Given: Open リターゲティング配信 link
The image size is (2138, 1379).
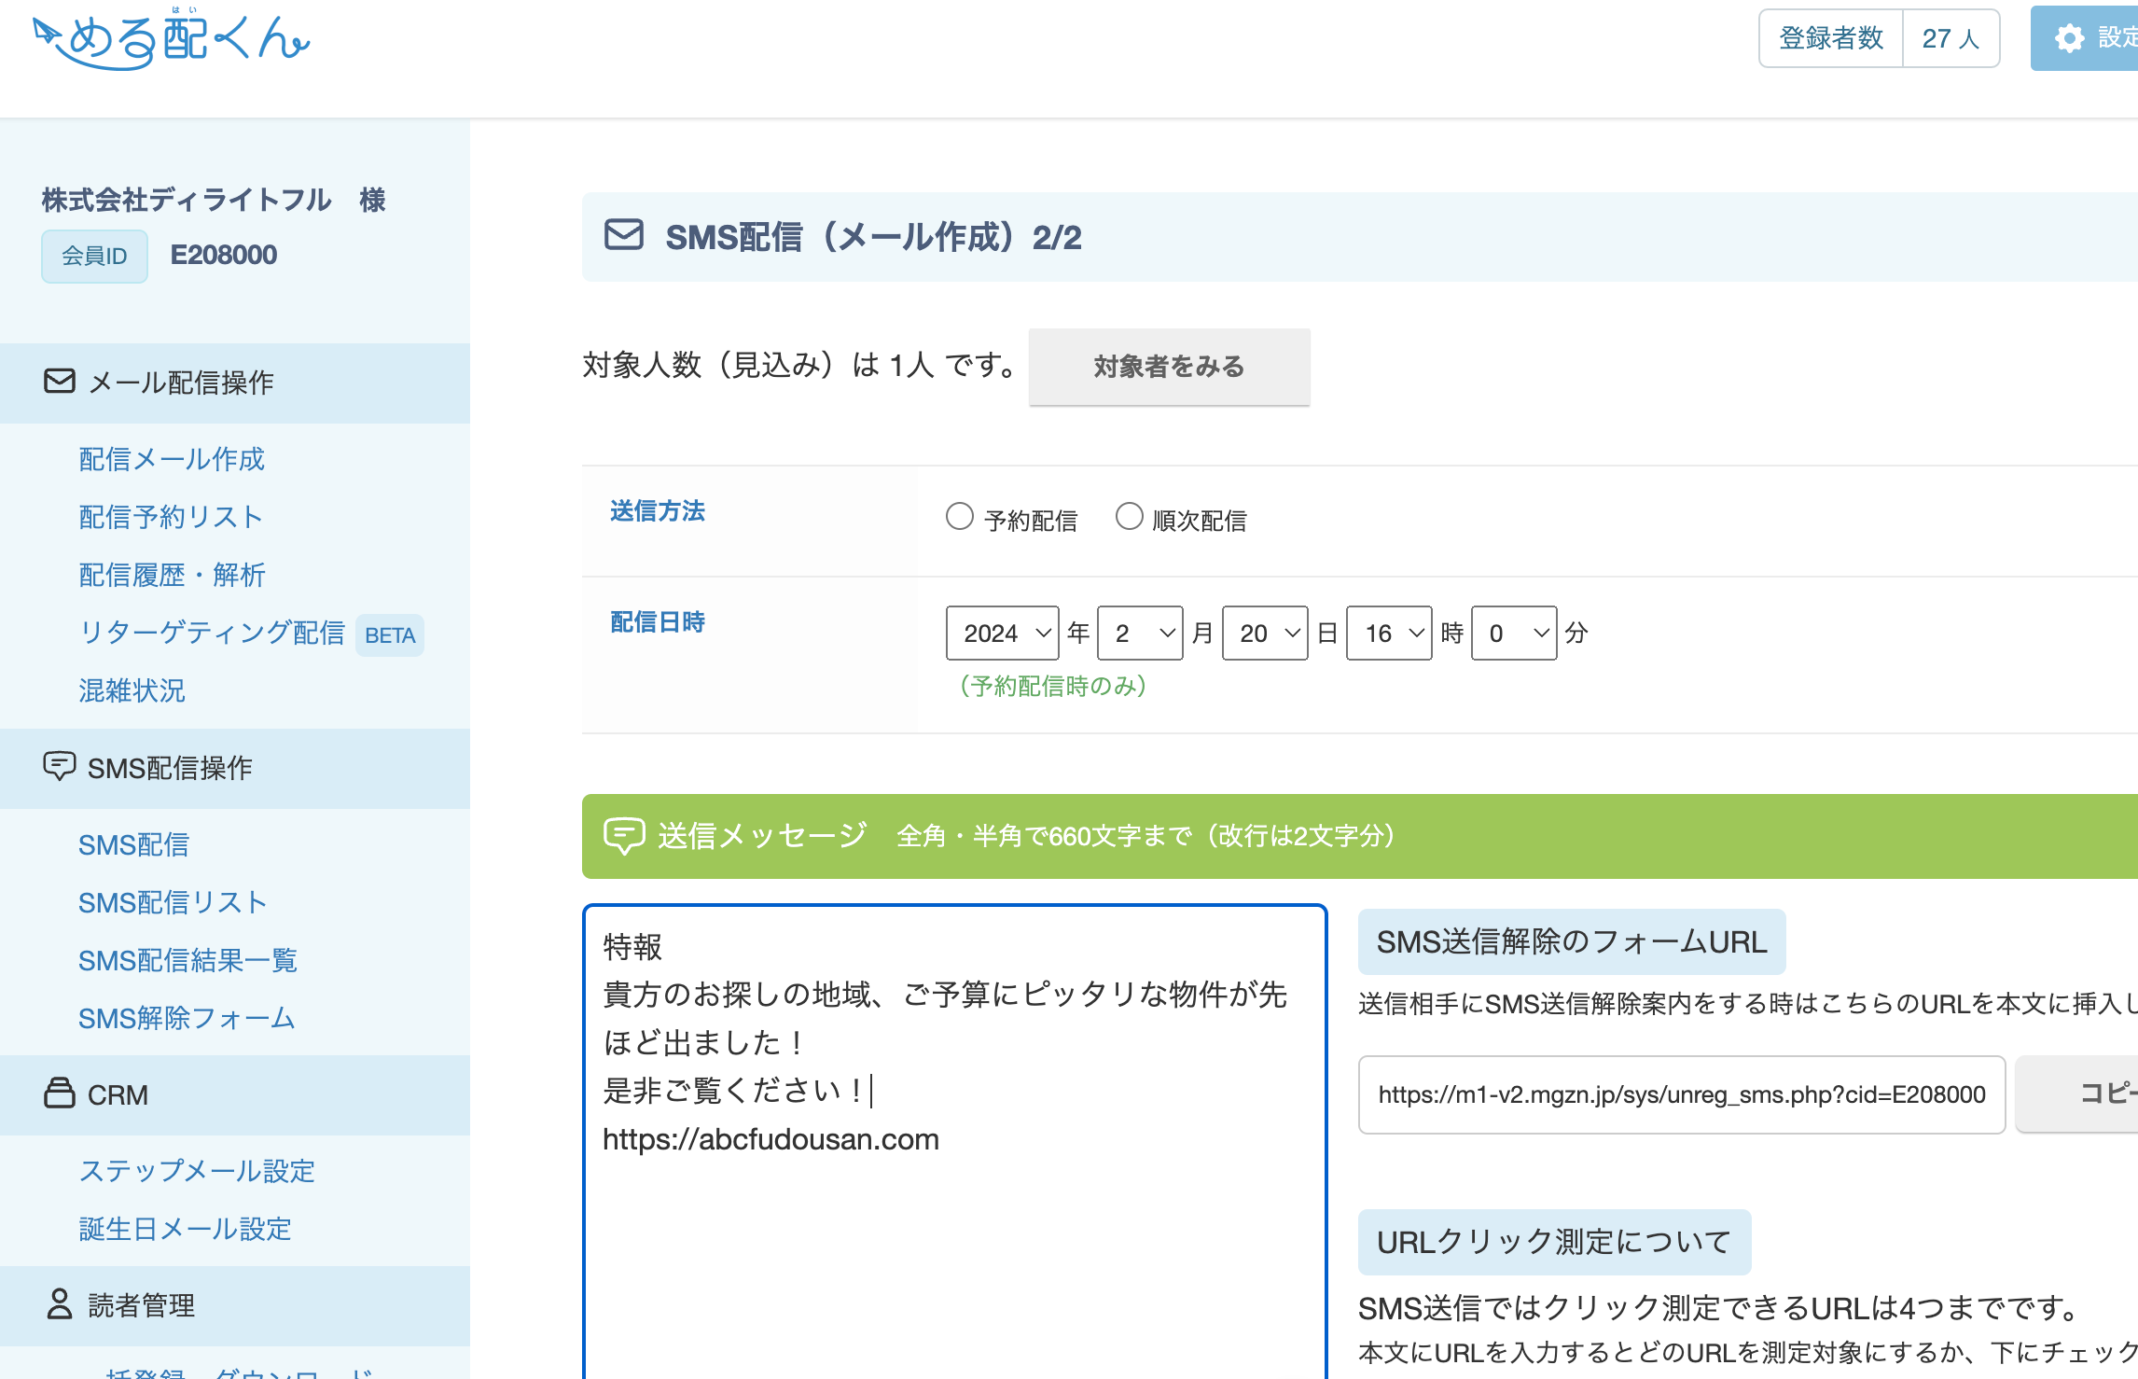Looking at the screenshot, I should click(x=213, y=633).
